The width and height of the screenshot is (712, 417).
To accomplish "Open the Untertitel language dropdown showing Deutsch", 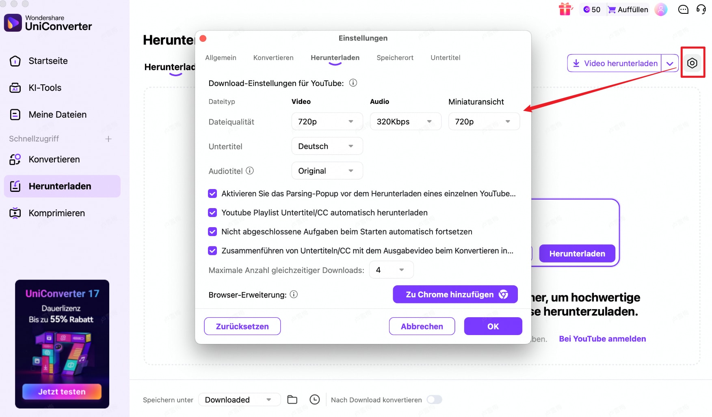I will click(327, 146).
